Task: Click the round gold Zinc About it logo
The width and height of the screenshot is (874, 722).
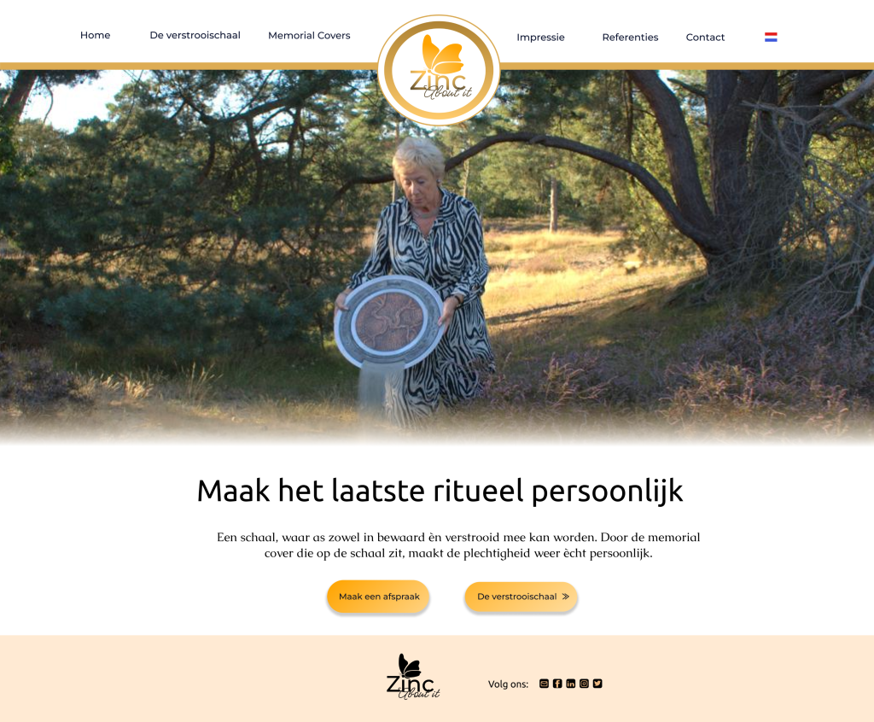Action: pos(439,70)
